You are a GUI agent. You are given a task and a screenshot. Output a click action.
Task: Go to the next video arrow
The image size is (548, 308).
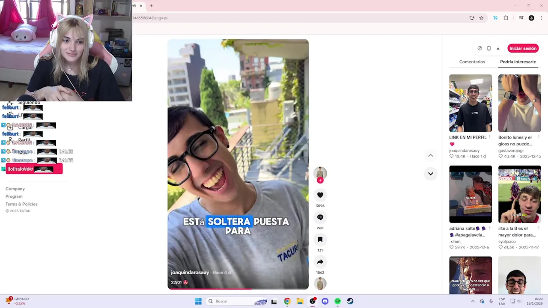coord(431,174)
